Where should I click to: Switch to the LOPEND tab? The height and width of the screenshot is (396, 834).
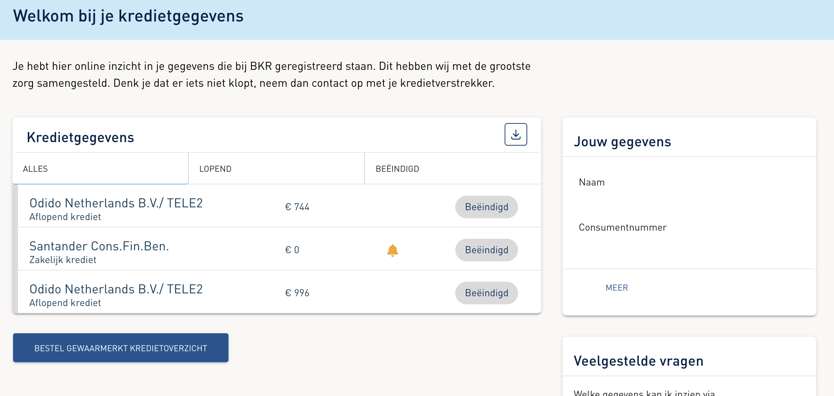click(x=276, y=169)
